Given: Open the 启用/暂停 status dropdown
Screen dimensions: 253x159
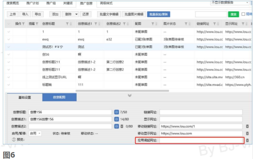Looking at the screenshot, I should [35, 133].
